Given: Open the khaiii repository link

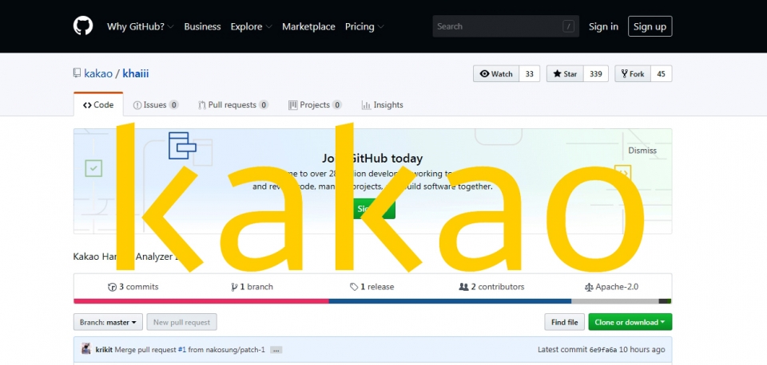Looking at the screenshot, I should [136, 73].
